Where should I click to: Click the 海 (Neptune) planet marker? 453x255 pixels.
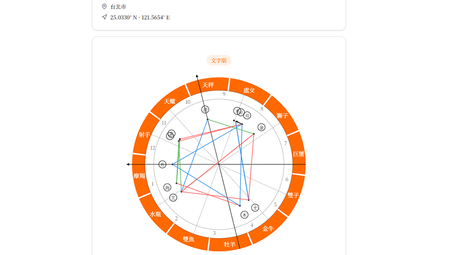point(168,187)
